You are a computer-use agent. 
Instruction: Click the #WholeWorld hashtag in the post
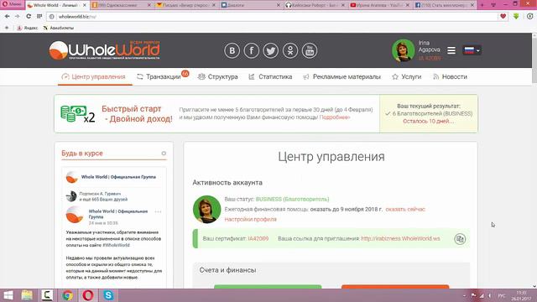tap(116, 245)
